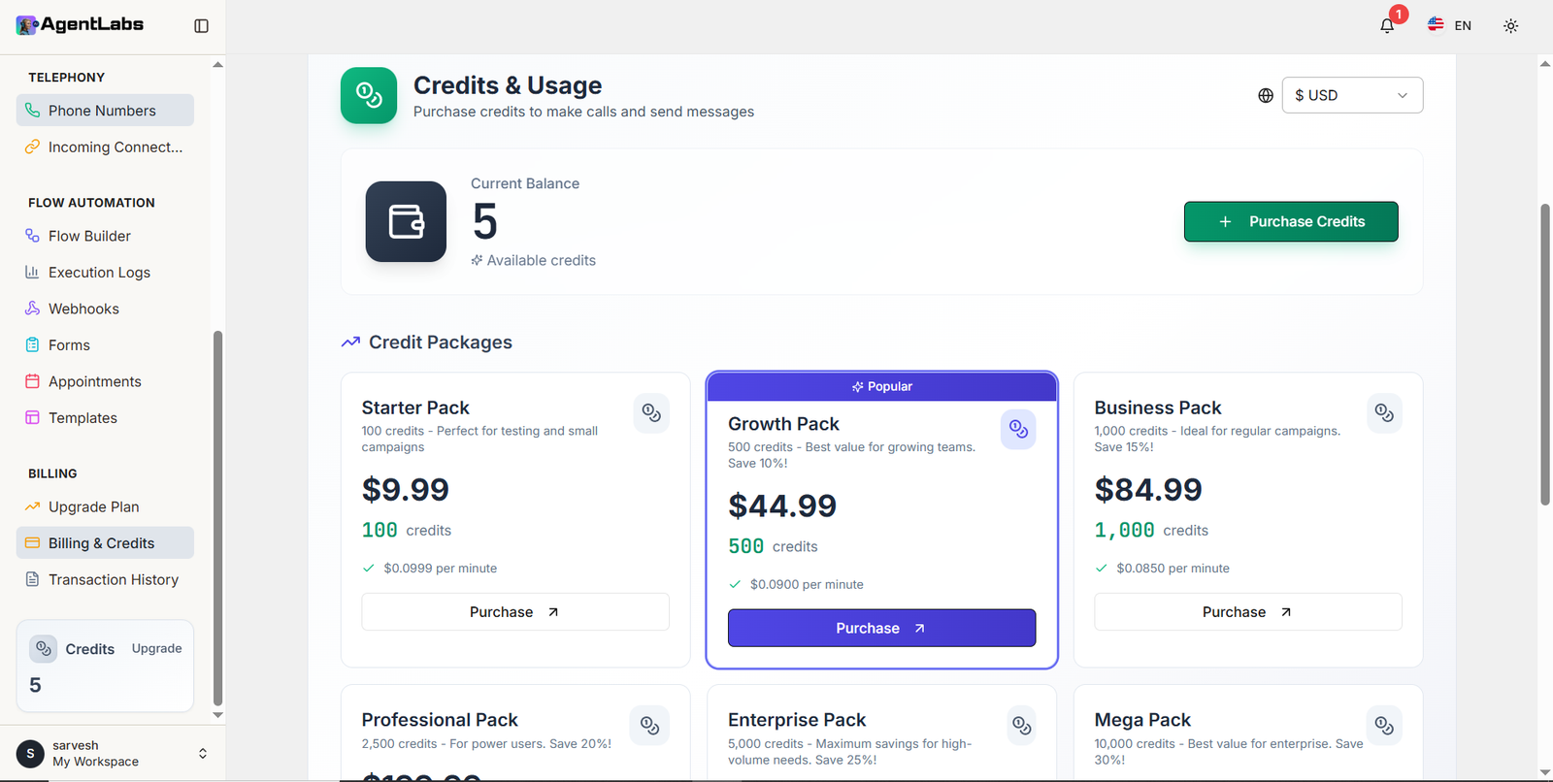Click the Transaction History document icon
This screenshot has height=782, width=1553.
click(32, 579)
